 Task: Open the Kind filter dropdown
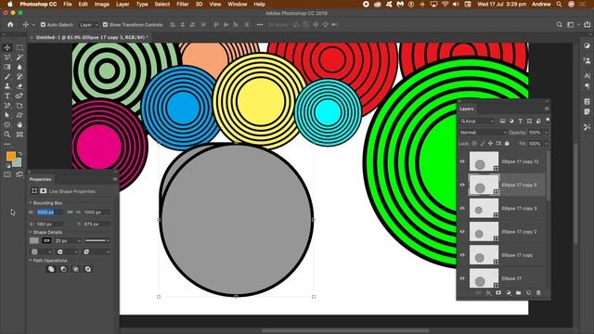point(477,122)
